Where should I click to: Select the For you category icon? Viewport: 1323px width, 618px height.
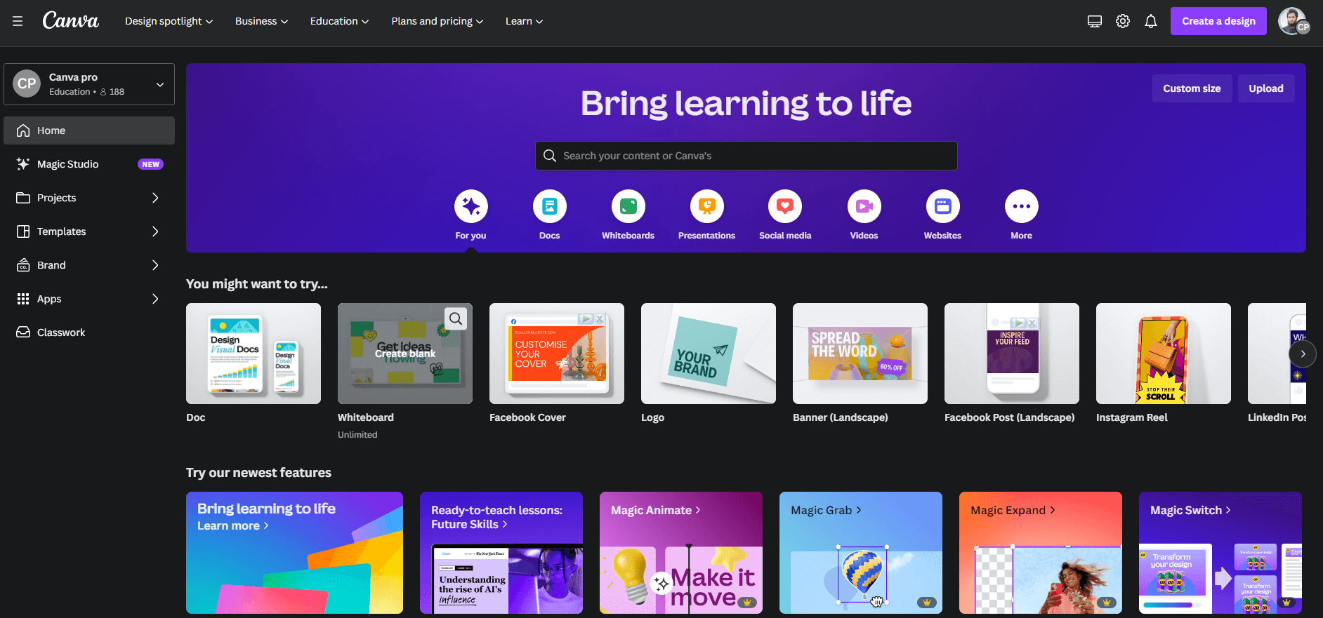(471, 206)
